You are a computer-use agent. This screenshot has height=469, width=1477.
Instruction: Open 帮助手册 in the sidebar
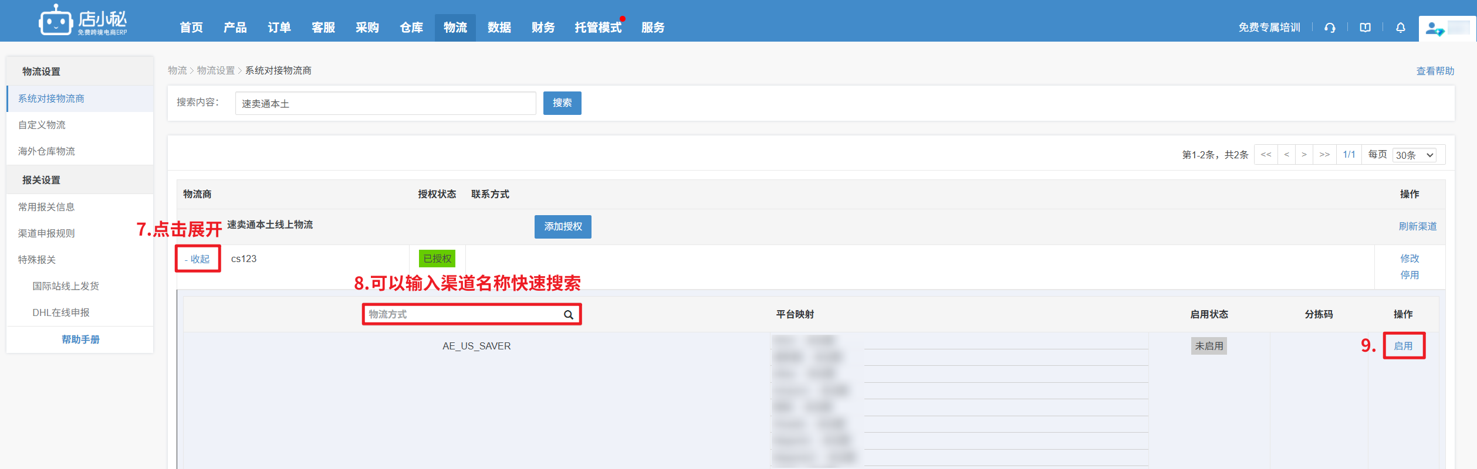point(80,339)
